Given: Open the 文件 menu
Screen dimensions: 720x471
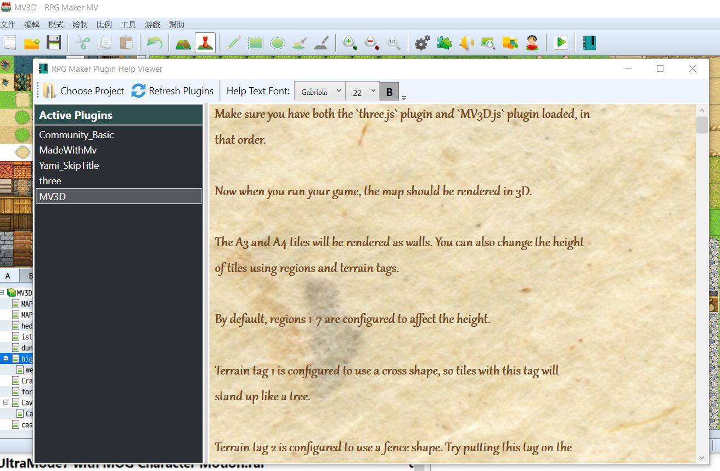Looking at the screenshot, I should pos(8,25).
